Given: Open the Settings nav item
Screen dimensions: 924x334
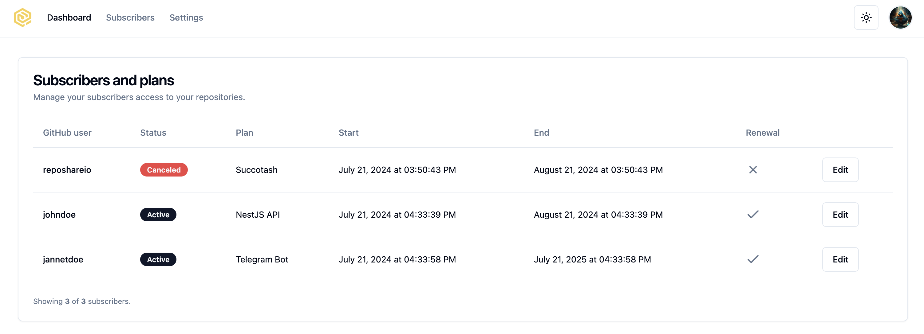Looking at the screenshot, I should (186, 17).
